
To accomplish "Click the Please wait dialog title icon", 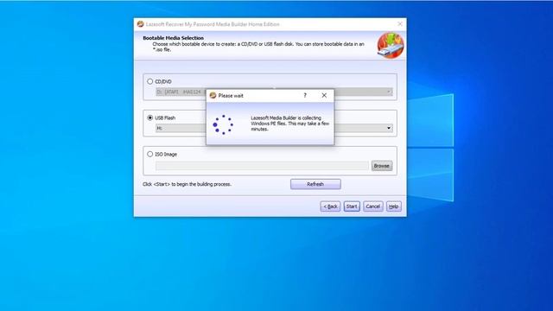I will (x=213, y=96).
